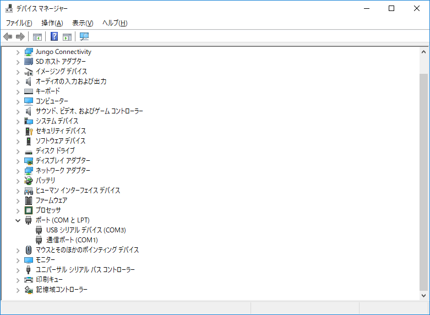Click the scrollbar down arrow

tap(423, 296)
